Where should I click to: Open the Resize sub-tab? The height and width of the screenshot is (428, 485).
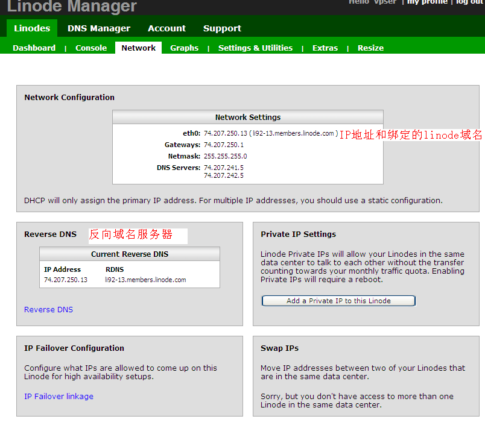(x=370, y=48)
